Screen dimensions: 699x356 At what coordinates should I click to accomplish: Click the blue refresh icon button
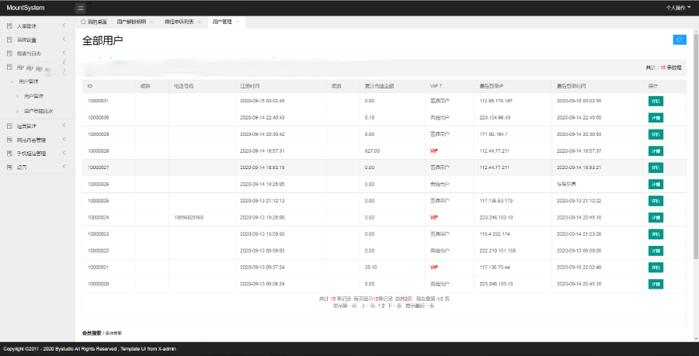679,40
